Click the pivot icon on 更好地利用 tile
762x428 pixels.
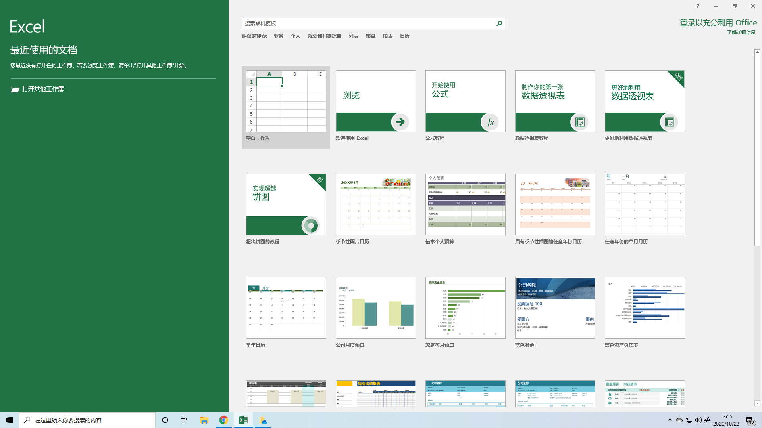click(670, 122)
